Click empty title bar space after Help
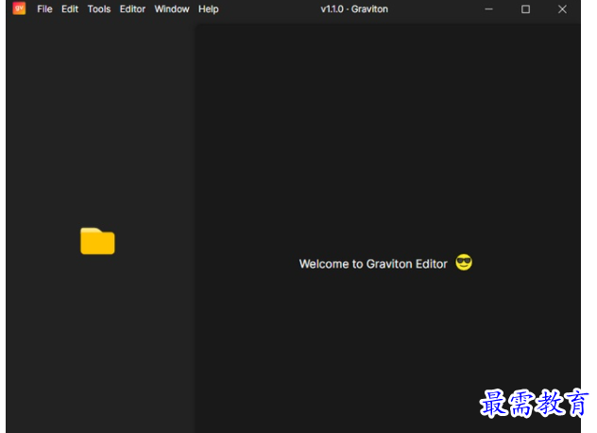The height and width of the screenshot is (433, 597). pos(268,9)
